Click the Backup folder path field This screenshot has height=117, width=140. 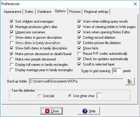click(x=76, y=81)
